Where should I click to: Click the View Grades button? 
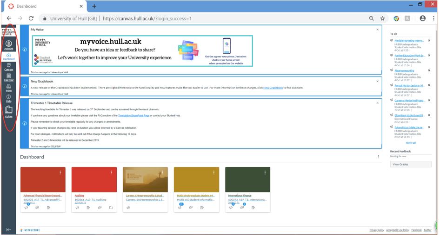[411, 164]
